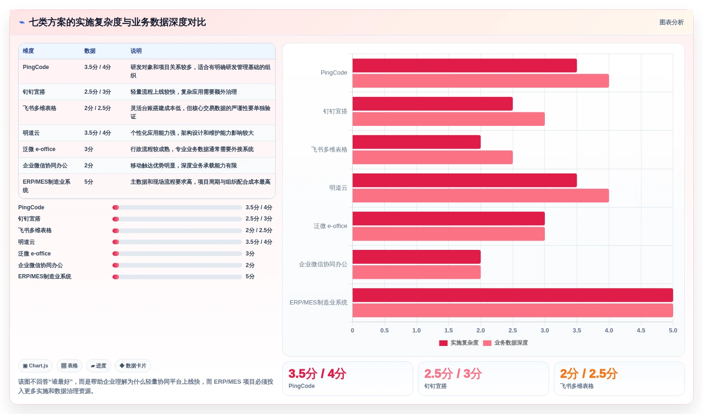Image resolution: width=703 pixels, height=414 pixels.
Task: Click 企业微信协同办公 light pink chart bar
Action: 417,272
